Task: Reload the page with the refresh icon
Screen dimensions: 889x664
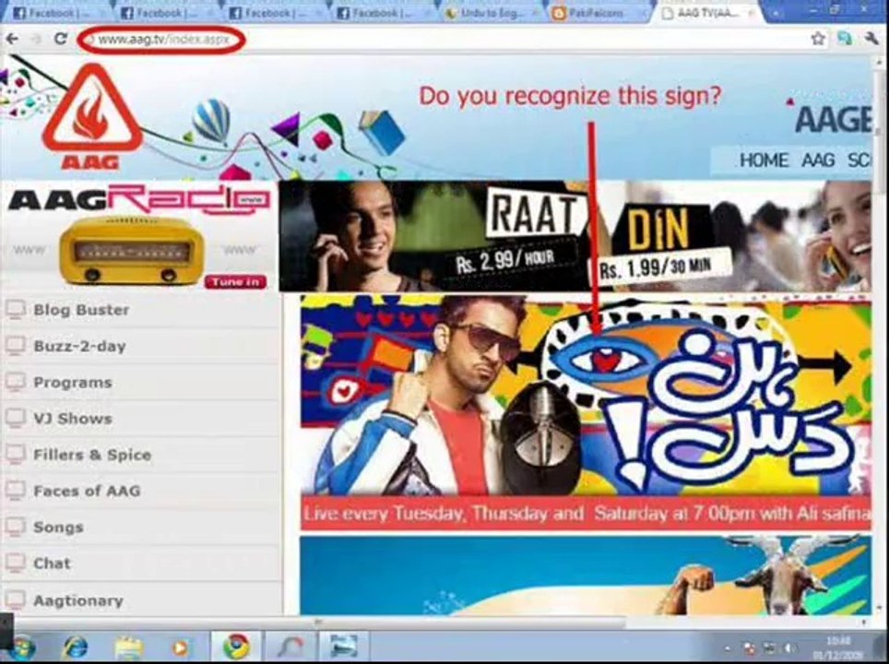Action: tap(61, 39)
